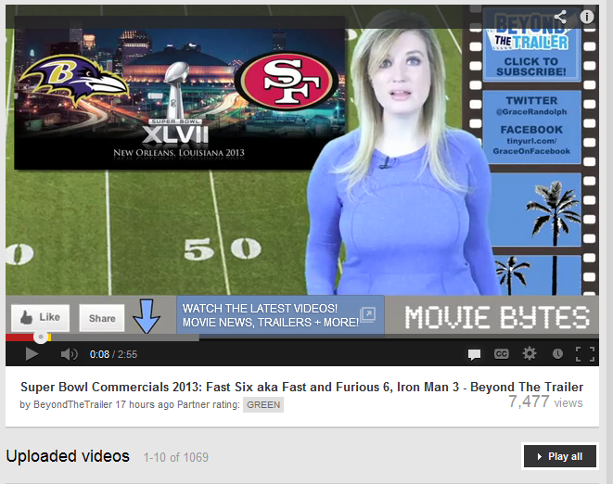Click the Share button in the video
Image resolution: width=613 pixels, height=484 pixels.
pyautogui.click(x=102, y=318)
